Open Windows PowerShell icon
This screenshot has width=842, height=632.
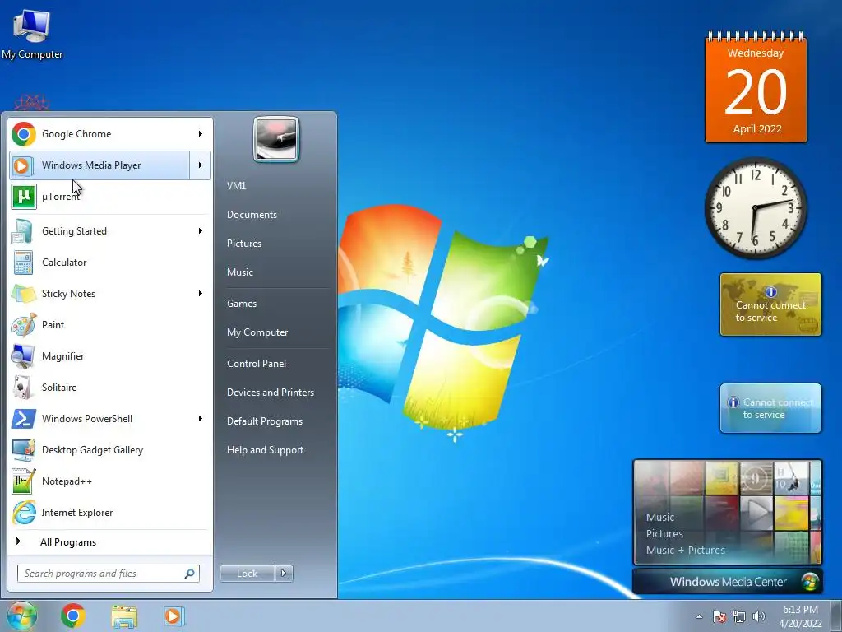point(24,418)
